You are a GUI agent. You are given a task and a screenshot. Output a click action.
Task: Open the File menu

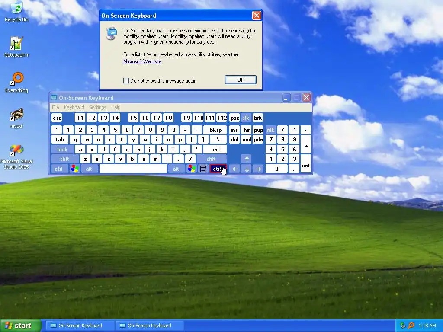coord(55,107)
